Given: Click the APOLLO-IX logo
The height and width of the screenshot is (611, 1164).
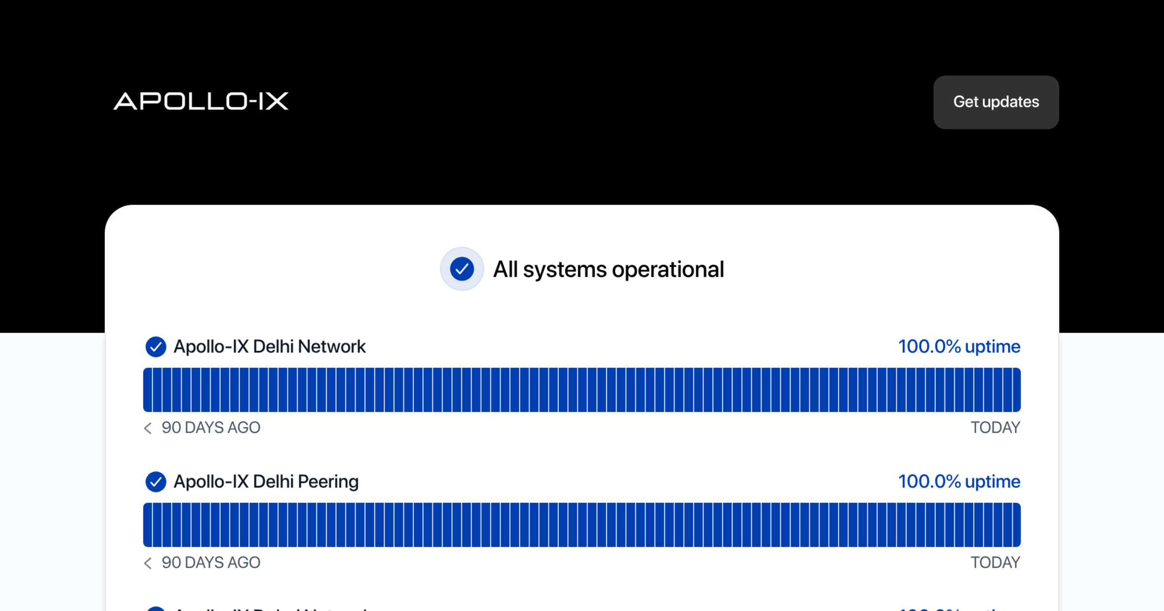Looking at the screenshot, I should (x=201, y=101).
